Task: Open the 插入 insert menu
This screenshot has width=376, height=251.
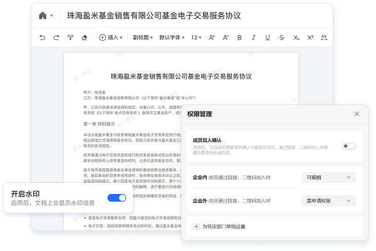Action: 111,38
